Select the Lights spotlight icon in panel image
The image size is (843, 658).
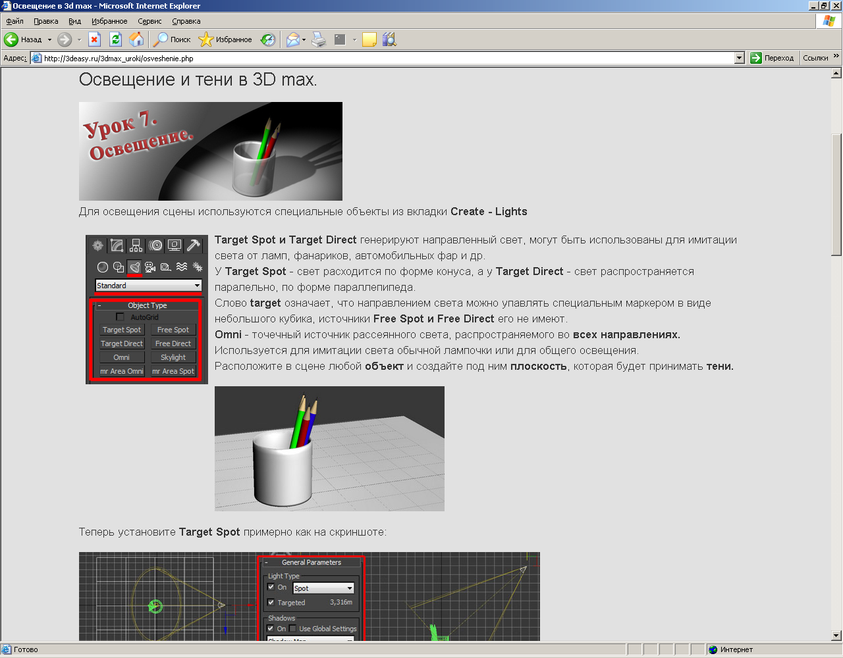[x=134, y=267]
